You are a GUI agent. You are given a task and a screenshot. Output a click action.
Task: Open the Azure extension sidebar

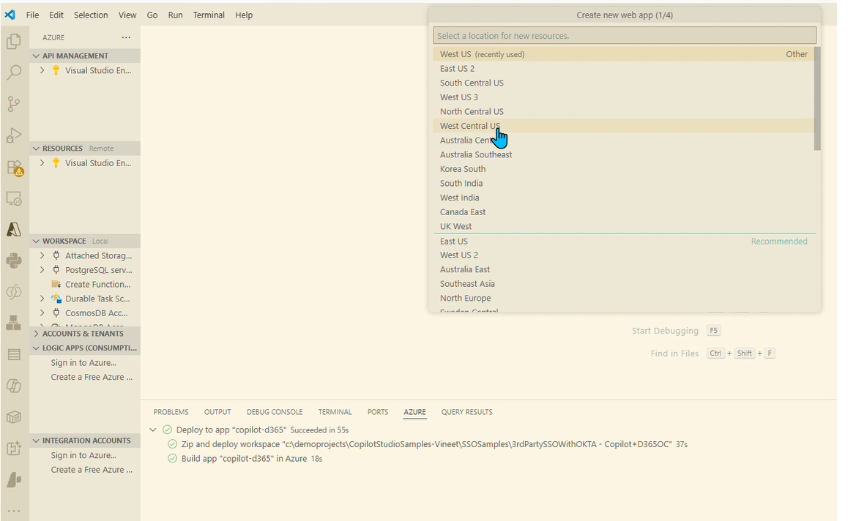(15, 229)
